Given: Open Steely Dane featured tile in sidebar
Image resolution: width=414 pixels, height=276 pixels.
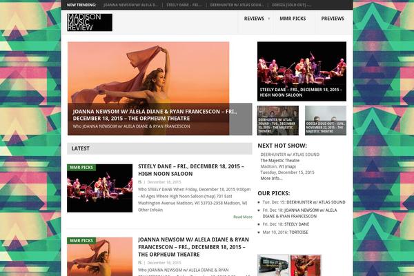Looking at the screenshot, I should [302, 71].
